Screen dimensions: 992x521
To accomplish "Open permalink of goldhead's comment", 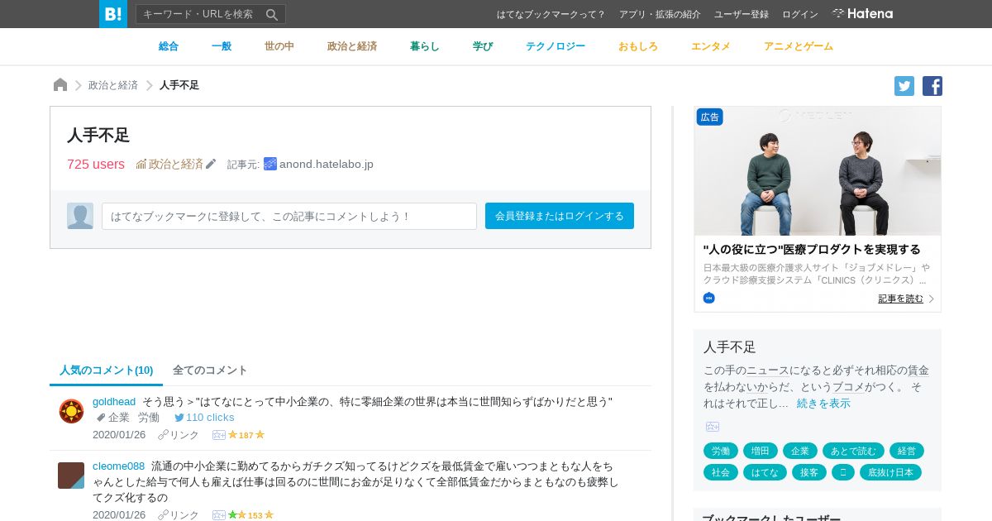I will (179, 435).
